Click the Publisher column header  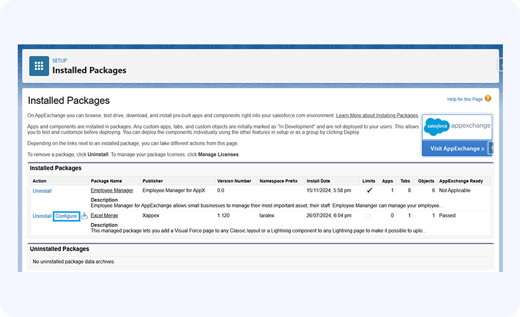(x=152, y=181)
